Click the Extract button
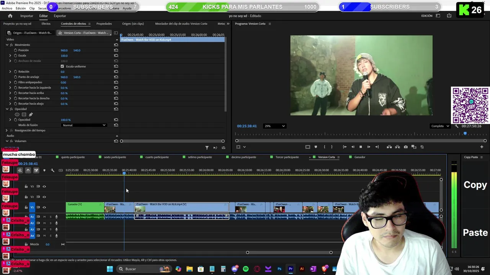Viewport: 490px width, 275px height. click(397, 147)
